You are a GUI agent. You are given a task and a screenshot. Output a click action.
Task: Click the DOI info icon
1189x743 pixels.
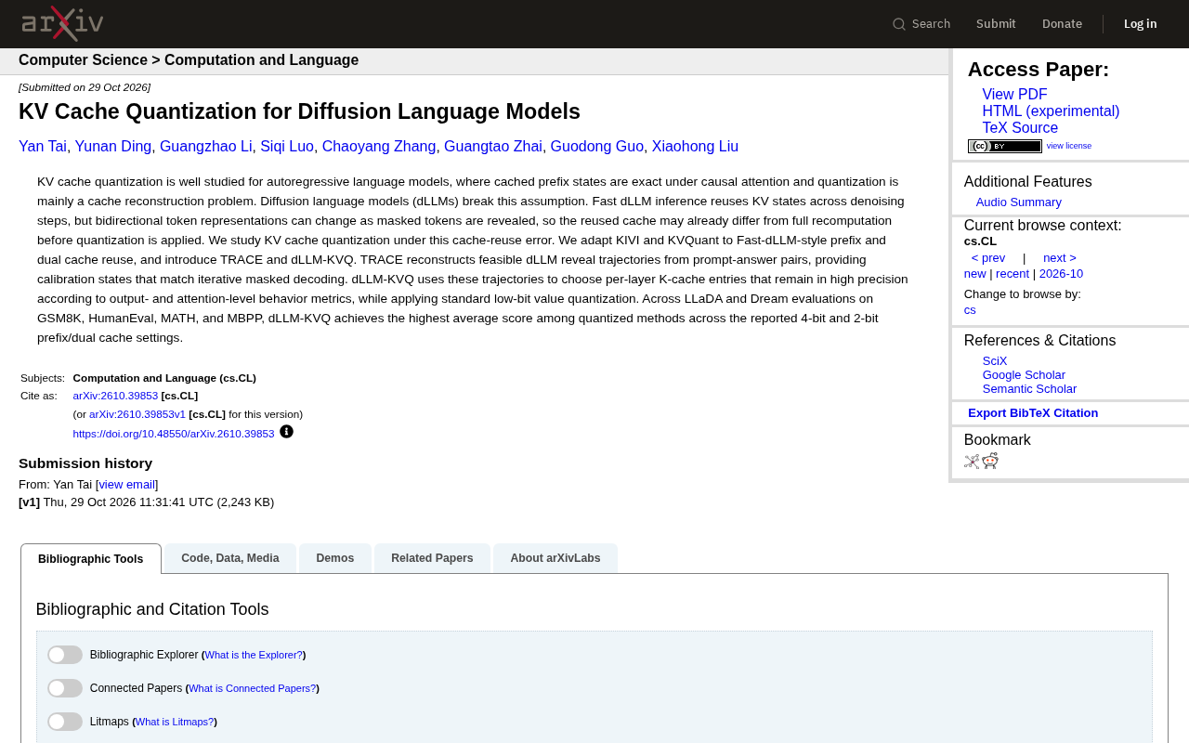pos(286,432)
